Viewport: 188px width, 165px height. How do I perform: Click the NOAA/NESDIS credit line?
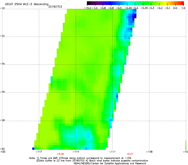pos(110,163)
